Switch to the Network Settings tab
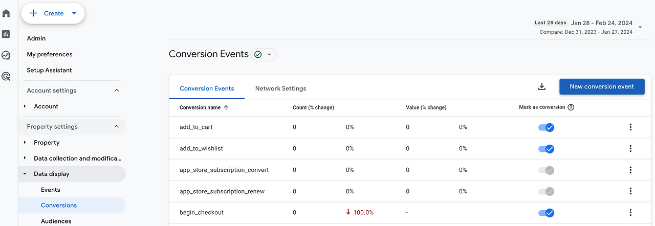 coord(280,88)
